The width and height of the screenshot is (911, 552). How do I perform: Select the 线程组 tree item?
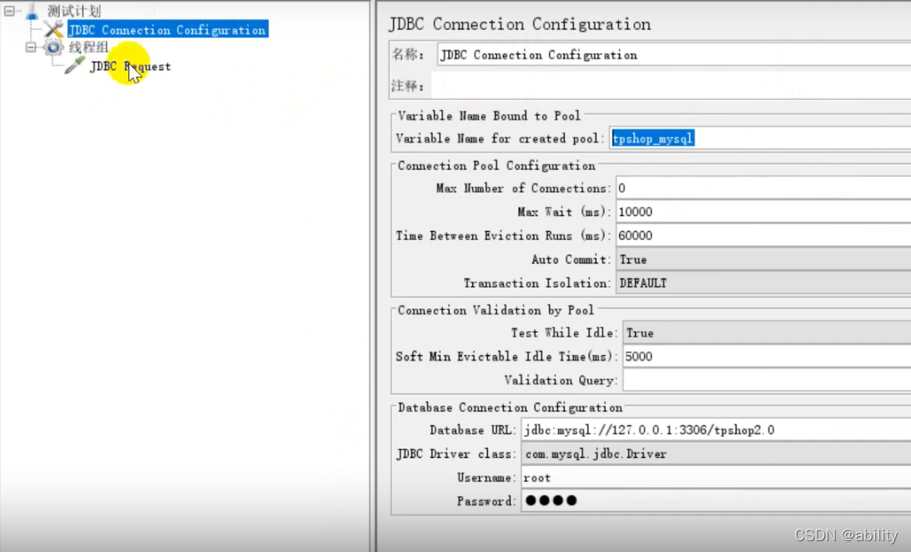coord(89,48)
